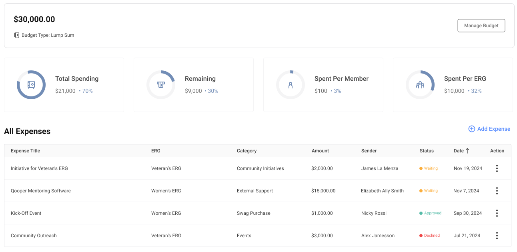Open three-dot menu for Community Outreach
The image size is (517, 252).
tap(497, 236)
